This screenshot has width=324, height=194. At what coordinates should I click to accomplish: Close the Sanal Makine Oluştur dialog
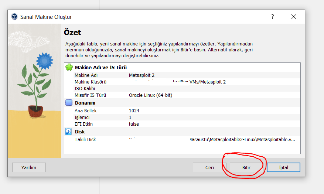point(294,17)
